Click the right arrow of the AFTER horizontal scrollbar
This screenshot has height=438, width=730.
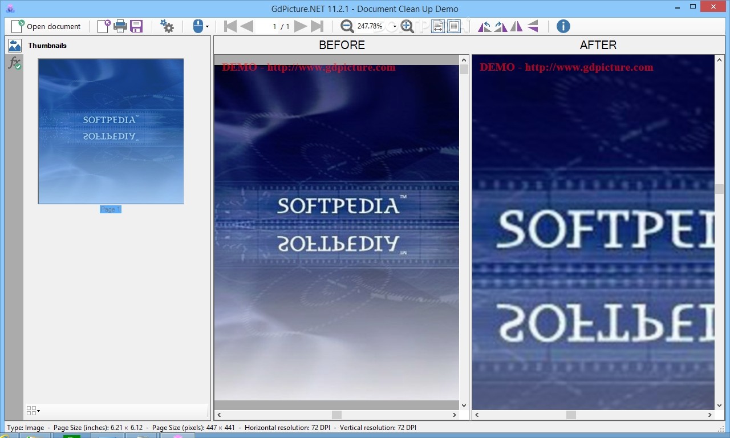pos(710,415)
